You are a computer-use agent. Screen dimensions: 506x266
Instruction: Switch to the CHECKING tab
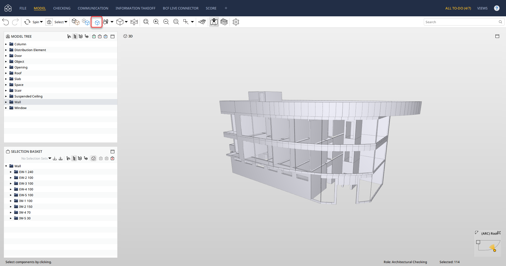[x=62, y=8]
